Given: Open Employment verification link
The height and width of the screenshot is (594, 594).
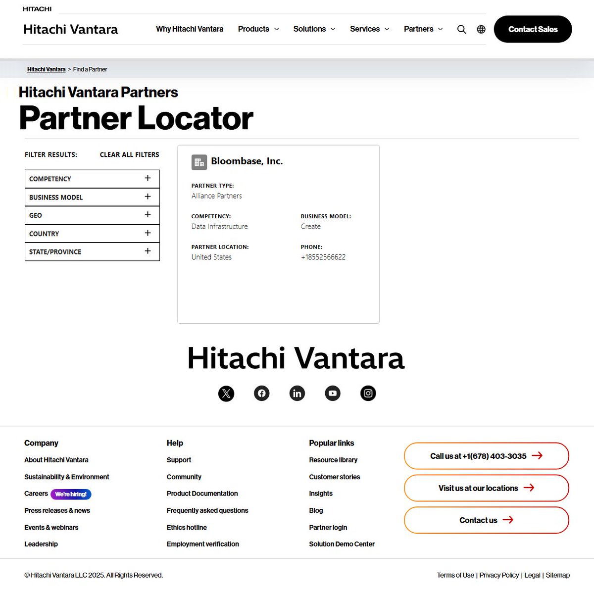Looking at the screenshot, I should [203, 544].
